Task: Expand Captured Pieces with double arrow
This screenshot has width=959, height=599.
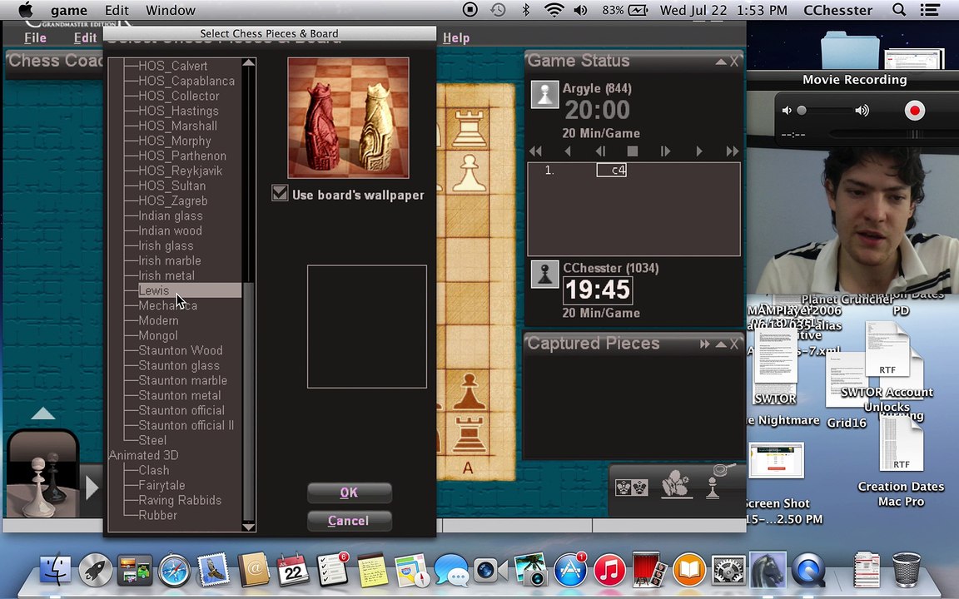Action: (x=704, y=344)
